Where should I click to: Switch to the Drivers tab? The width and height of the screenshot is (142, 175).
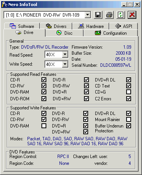(56, 26)
